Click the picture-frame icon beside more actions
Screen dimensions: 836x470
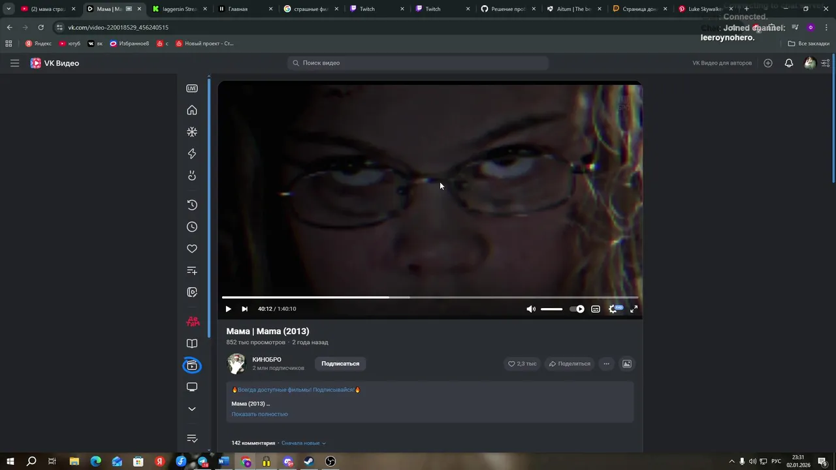coord(627,364)
